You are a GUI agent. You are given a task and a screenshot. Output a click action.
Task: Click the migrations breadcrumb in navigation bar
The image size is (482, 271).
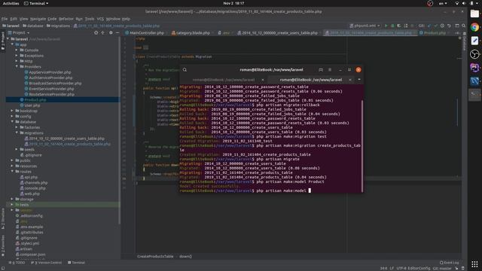pos(59,26)
